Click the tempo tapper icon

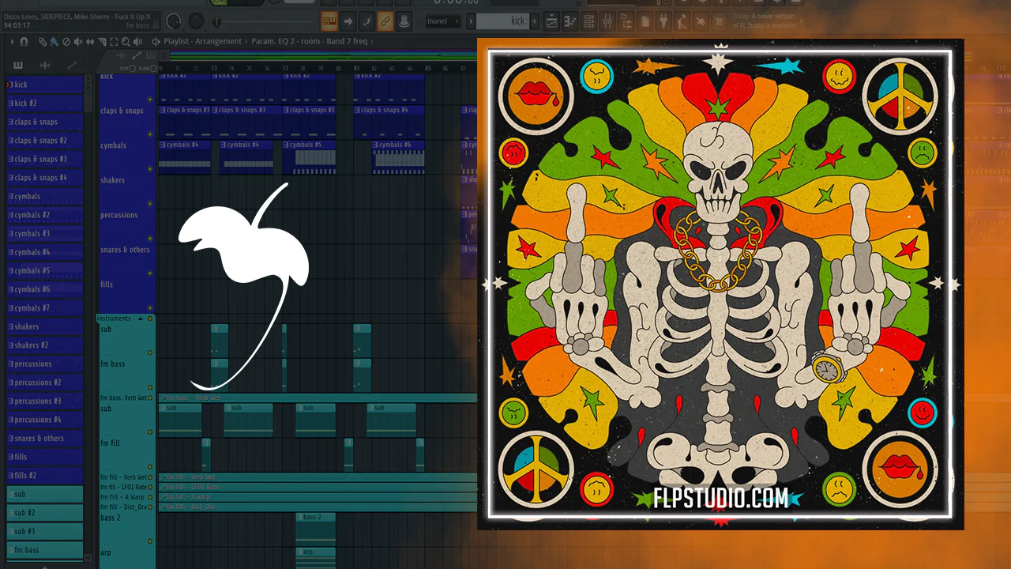pyautogui.click(x=681, y=21)
